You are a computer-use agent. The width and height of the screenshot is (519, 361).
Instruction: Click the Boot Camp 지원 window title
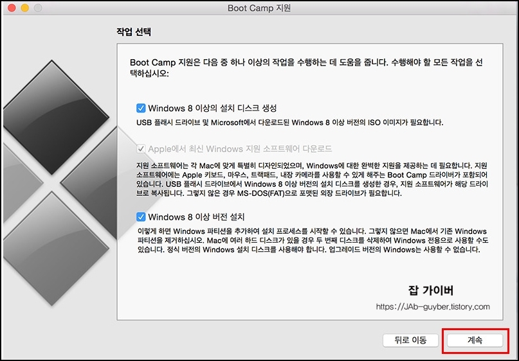259,8
